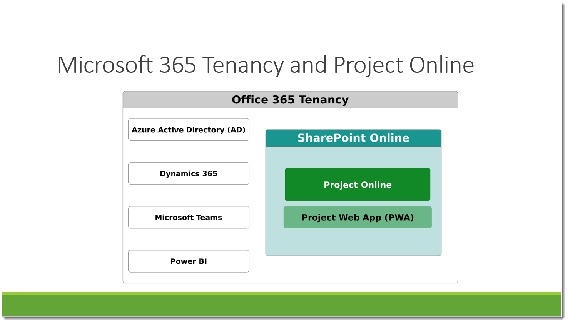Click the teal SharePoint Online container background

(x=353, y=242)
